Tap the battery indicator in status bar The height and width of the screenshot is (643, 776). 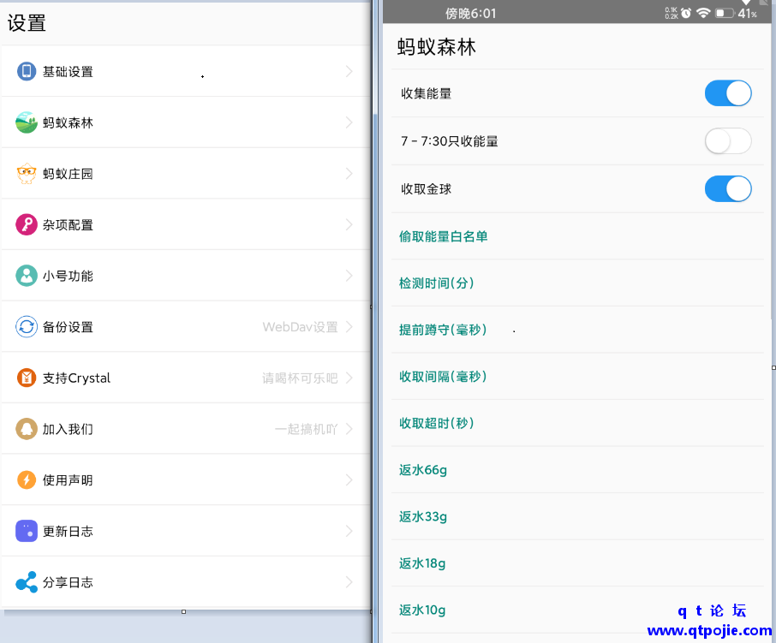pyautogui.click(x=725, y=14)
